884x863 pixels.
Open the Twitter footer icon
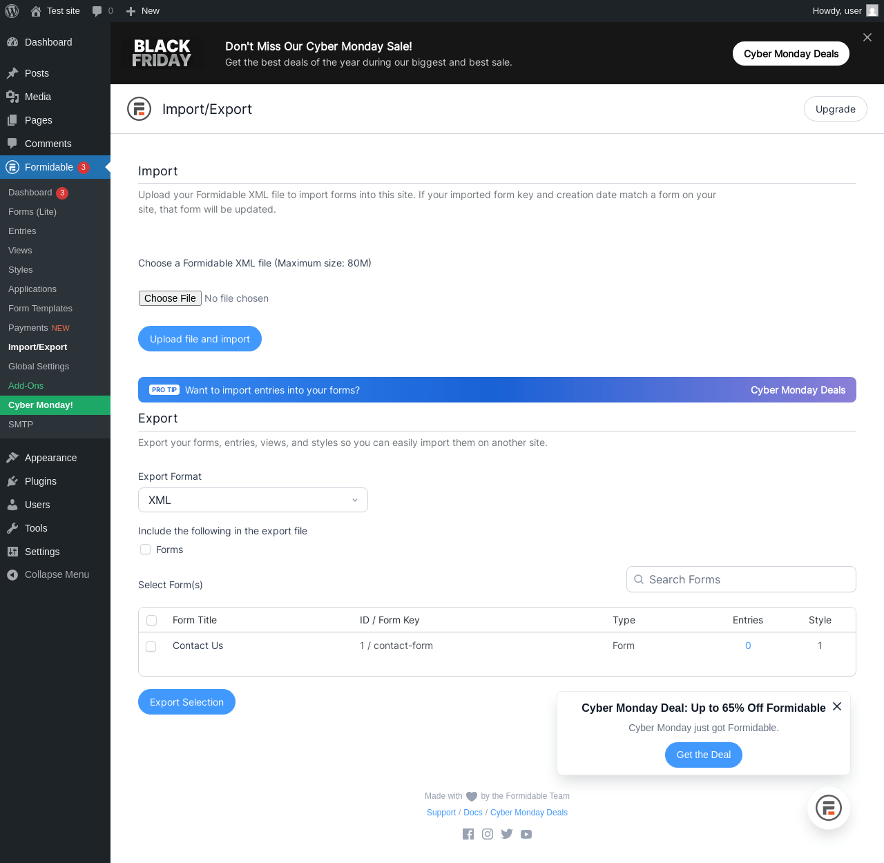(507, 834)
